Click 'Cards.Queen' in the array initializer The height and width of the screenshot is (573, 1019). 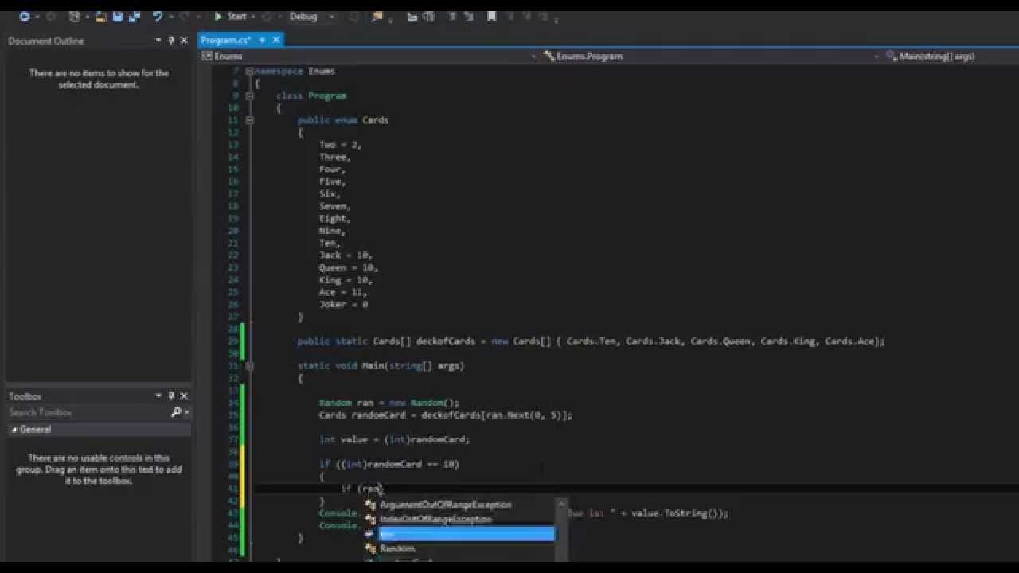pyautogui.click(x=720, y=341)
